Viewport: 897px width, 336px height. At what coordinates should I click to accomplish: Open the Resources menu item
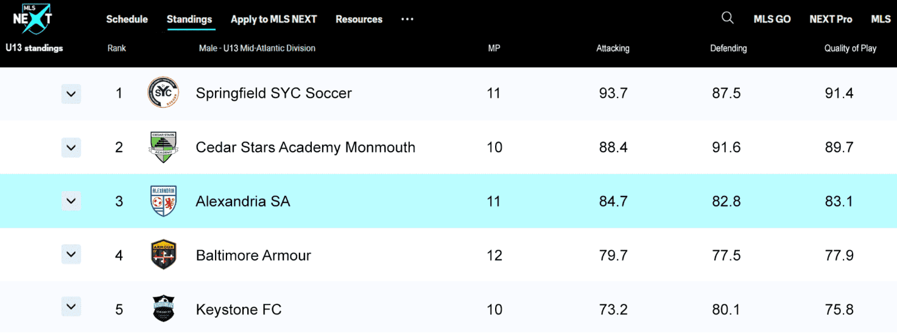[359, 19]
